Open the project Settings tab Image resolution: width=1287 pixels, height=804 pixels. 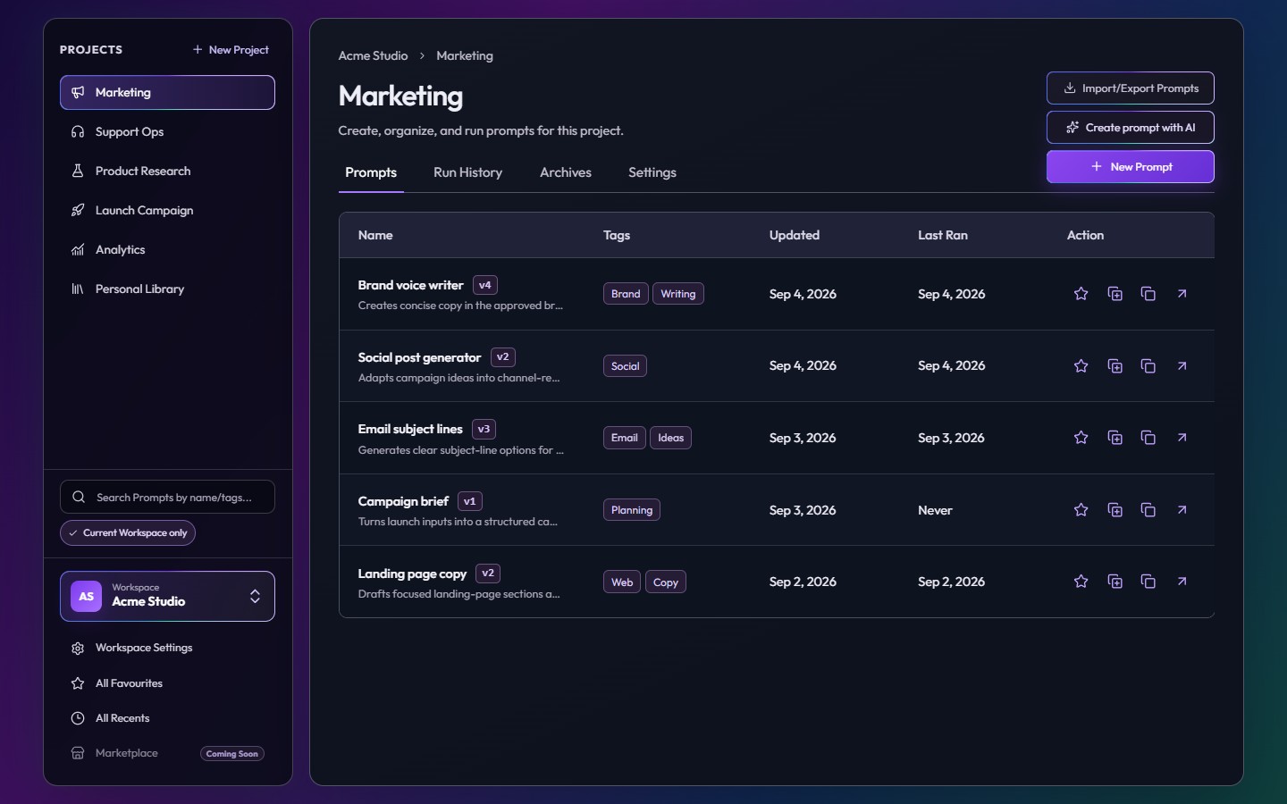652,172
